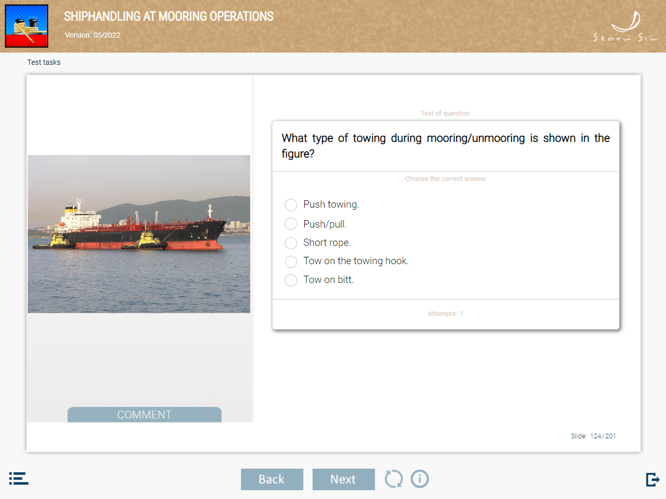The width and height of the screenshot is (666, 499).
Task: Click the exit course icon
Action: tap(652, 479)
